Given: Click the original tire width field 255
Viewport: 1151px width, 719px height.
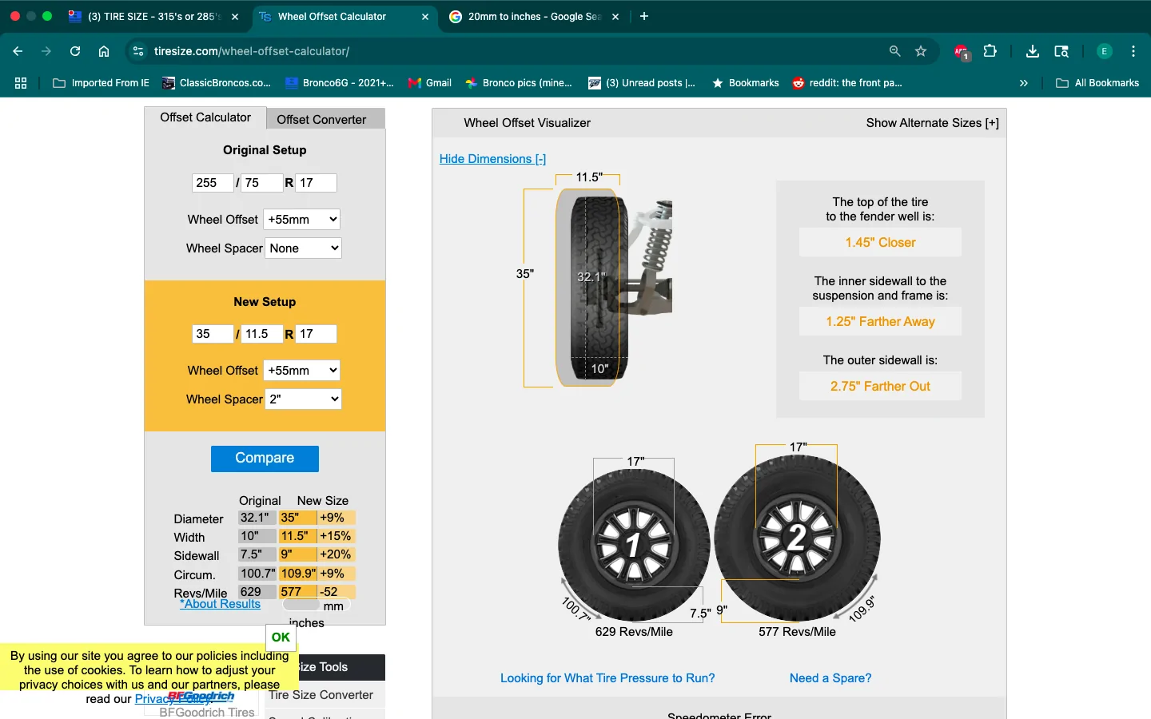Looking at the screenshot, I should (x=213, y=183).
